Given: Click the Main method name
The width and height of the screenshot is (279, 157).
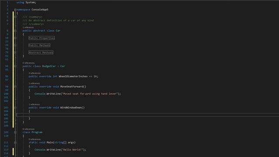Looking at the screenshot, I should point(50,143).
